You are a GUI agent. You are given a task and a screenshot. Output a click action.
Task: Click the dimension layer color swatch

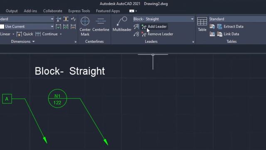pyautogui.click(x=2, y=27)
